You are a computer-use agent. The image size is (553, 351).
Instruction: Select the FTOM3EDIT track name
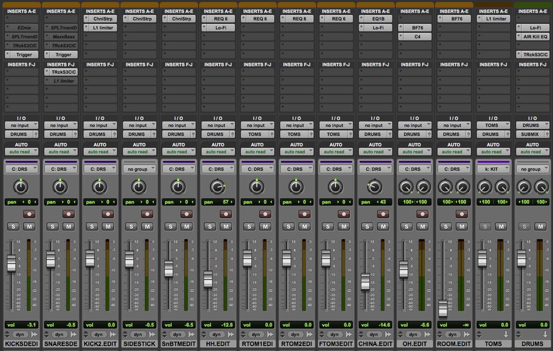pos(336,344)
